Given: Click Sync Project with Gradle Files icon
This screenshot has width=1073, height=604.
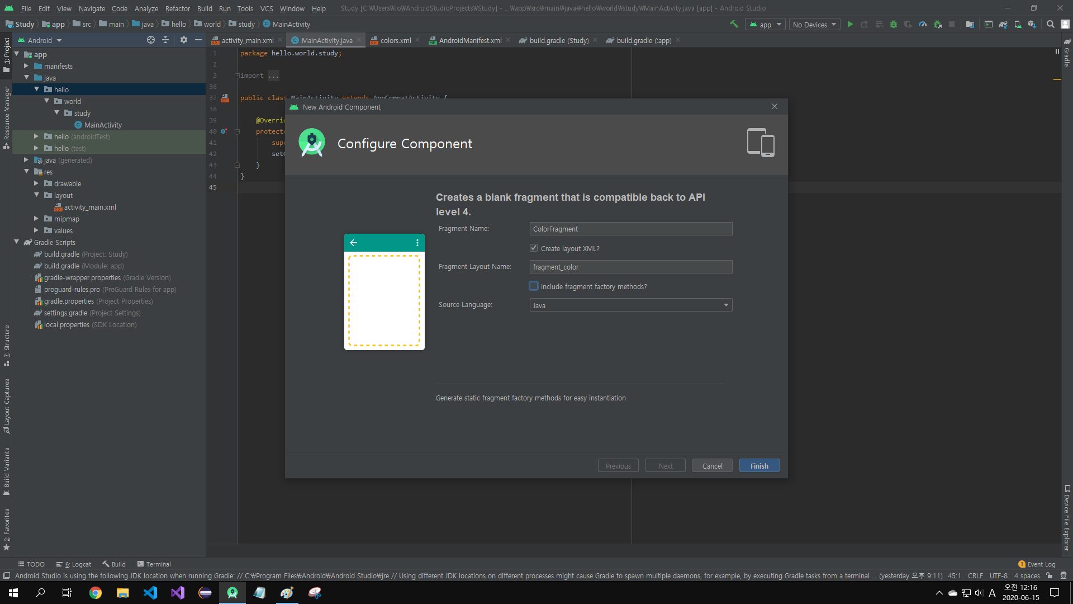Looking at the screenshot, I should point(1003,24).
